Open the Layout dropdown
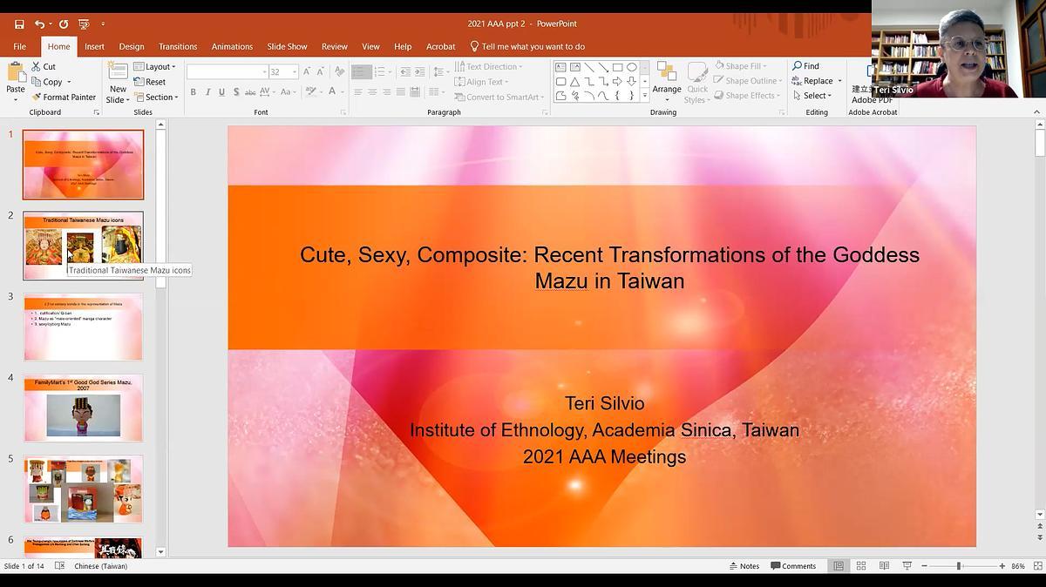 (154, 67)
